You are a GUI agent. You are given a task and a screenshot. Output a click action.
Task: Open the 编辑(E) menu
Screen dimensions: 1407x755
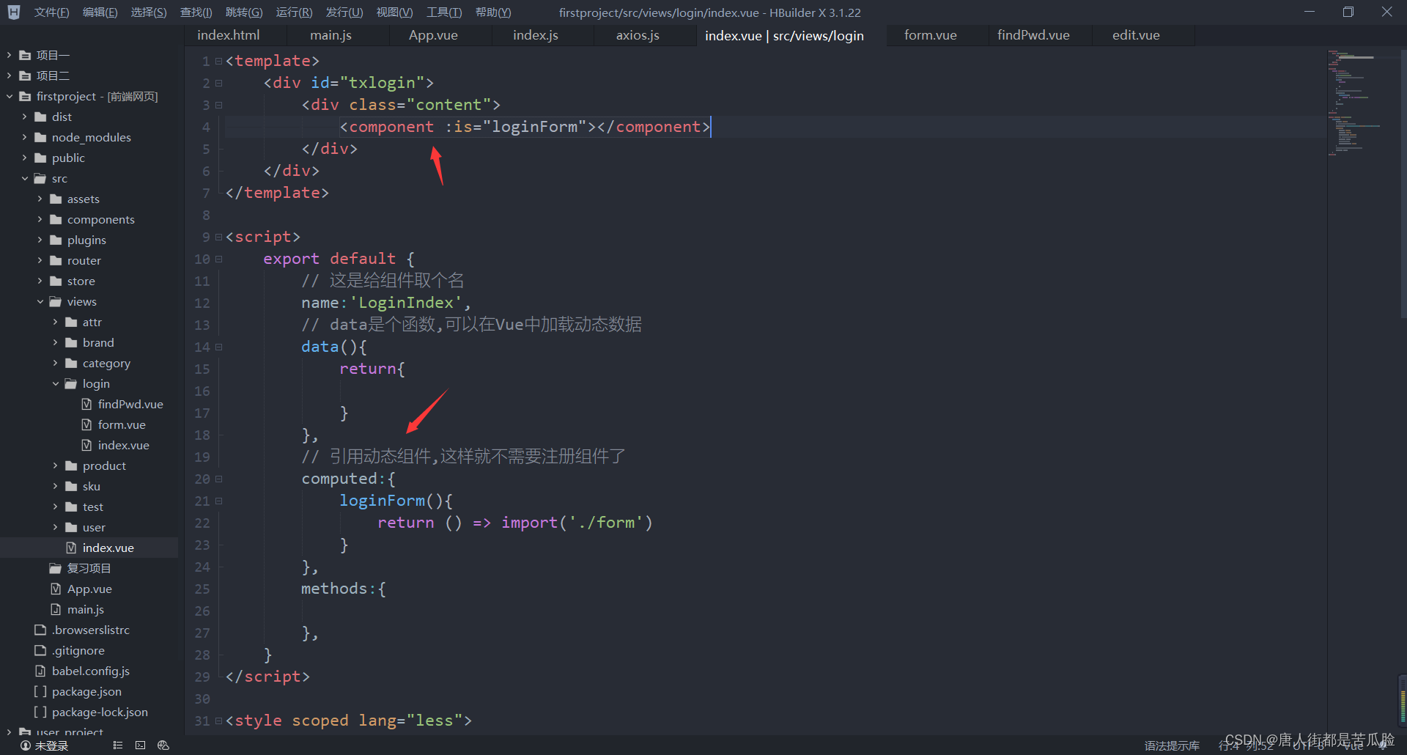[x=100, y=12]
